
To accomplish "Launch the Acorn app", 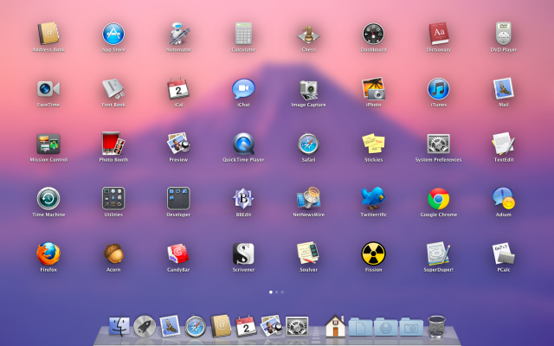I will (113, 253).
